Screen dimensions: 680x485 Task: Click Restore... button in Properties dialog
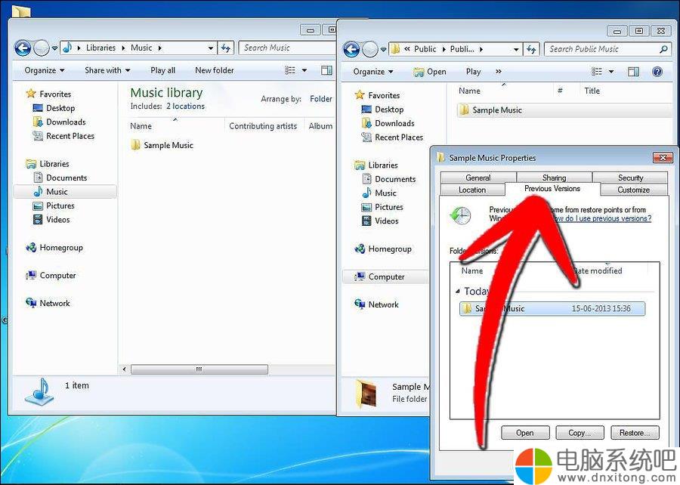[x=635, y=433]
